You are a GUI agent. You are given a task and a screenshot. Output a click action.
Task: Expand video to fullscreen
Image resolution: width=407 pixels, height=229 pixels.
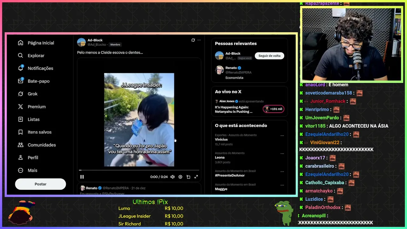coord(196,177)
